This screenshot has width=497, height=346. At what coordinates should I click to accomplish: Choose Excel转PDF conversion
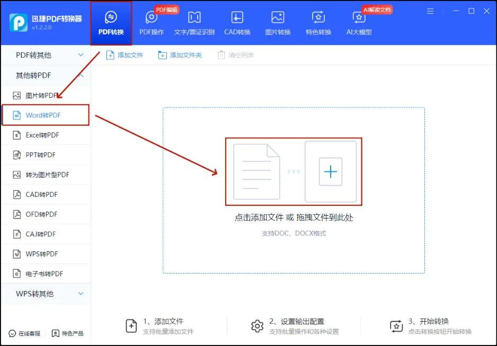tap(46, 135)
